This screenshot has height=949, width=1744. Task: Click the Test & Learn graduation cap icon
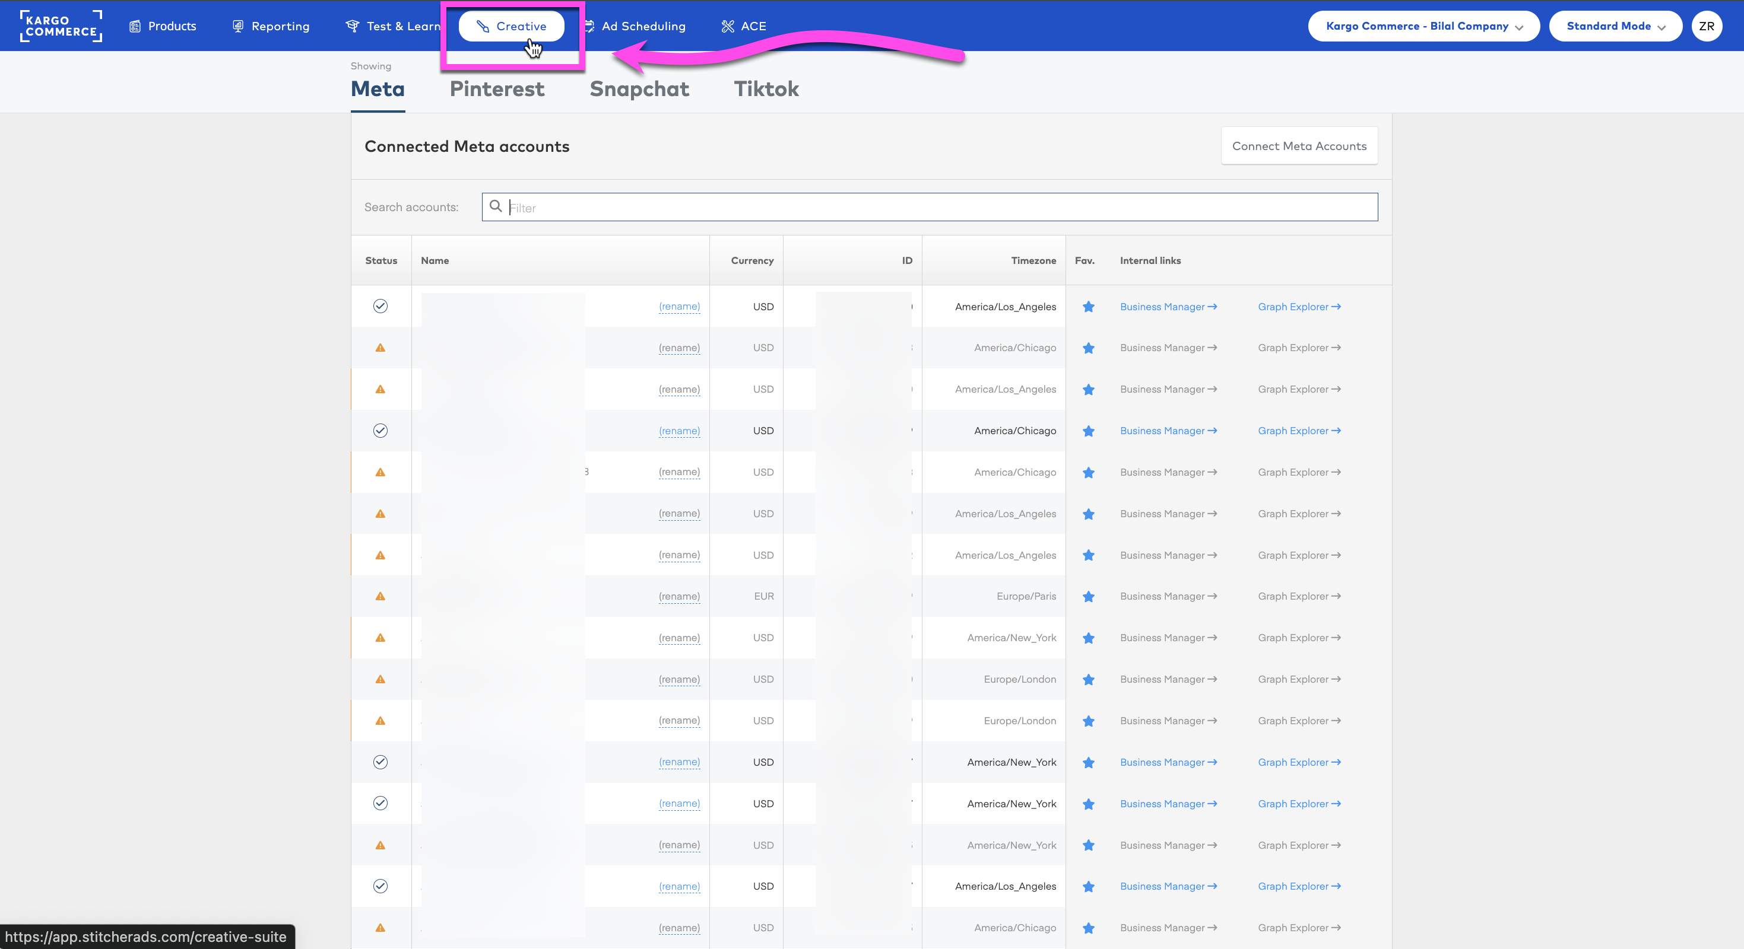pyautogui.click(x=352, y=26)
